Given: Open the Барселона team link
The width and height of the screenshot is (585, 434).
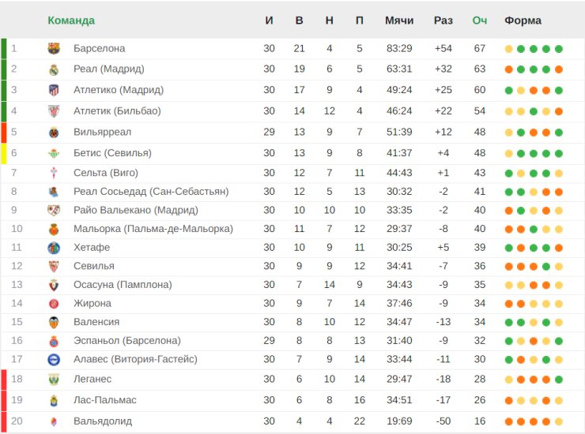Looking at the screenshot, I should click(x=99, y=49).
